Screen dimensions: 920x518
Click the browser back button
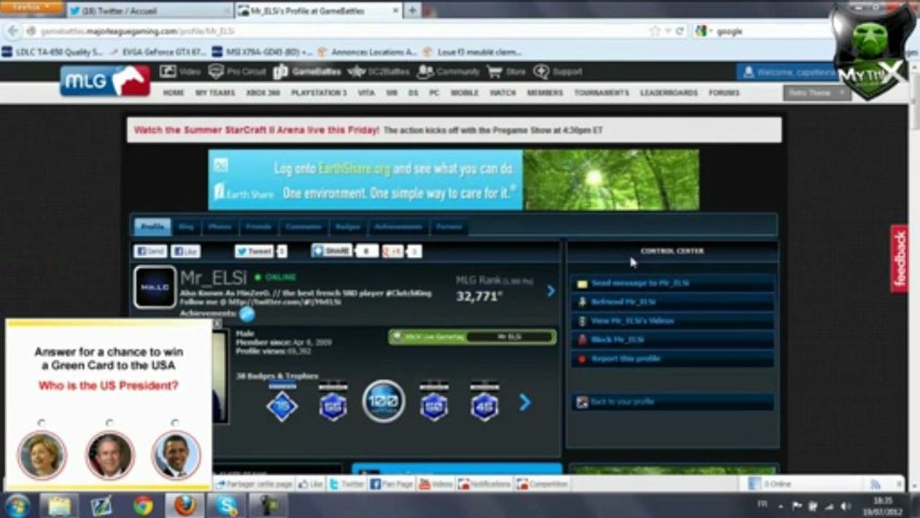tap(12, 32)
